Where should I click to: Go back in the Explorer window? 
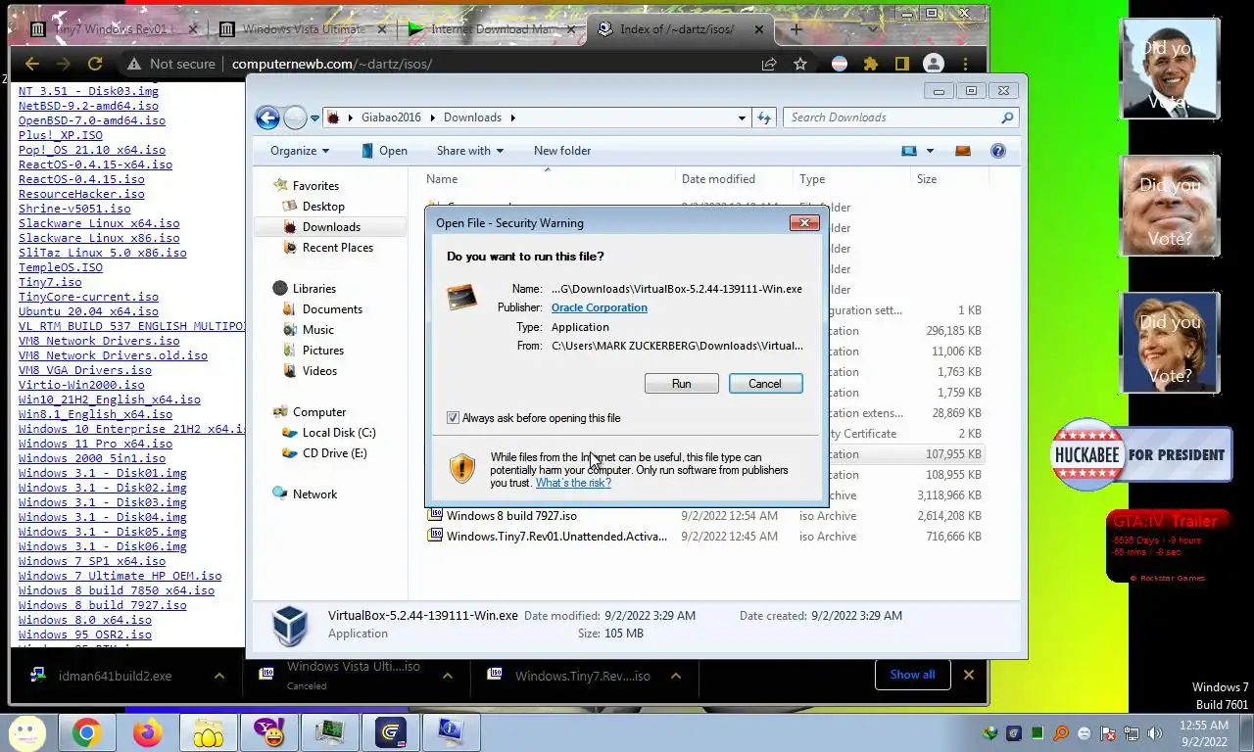tap(267, 117)
